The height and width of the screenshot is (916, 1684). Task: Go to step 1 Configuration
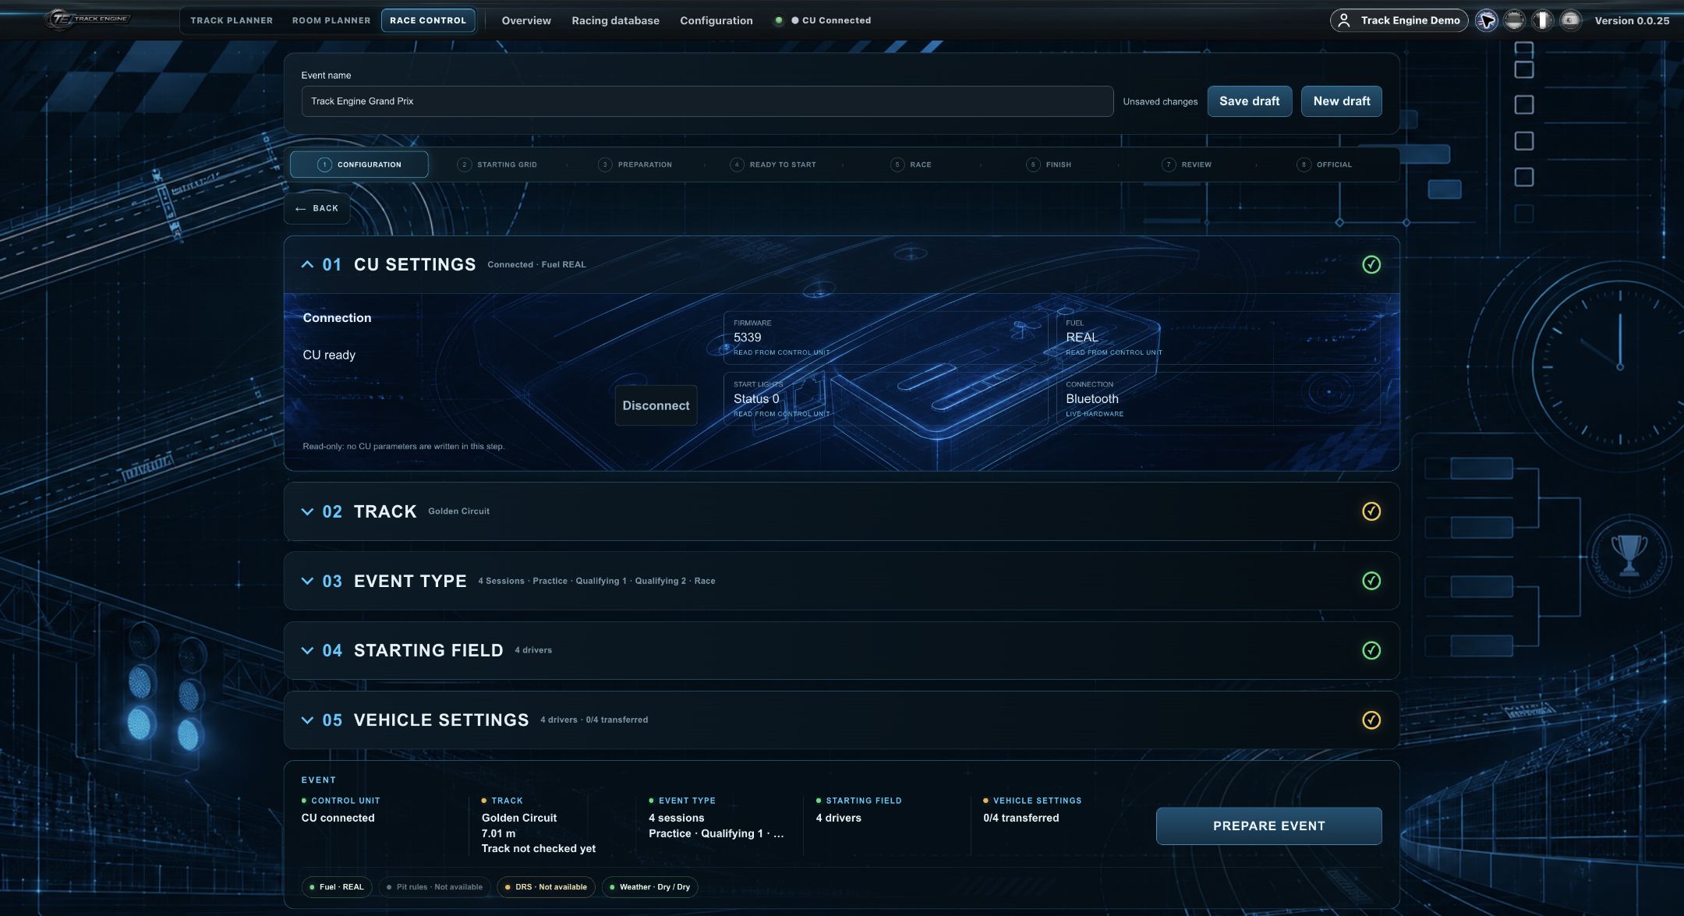(359, 164)
